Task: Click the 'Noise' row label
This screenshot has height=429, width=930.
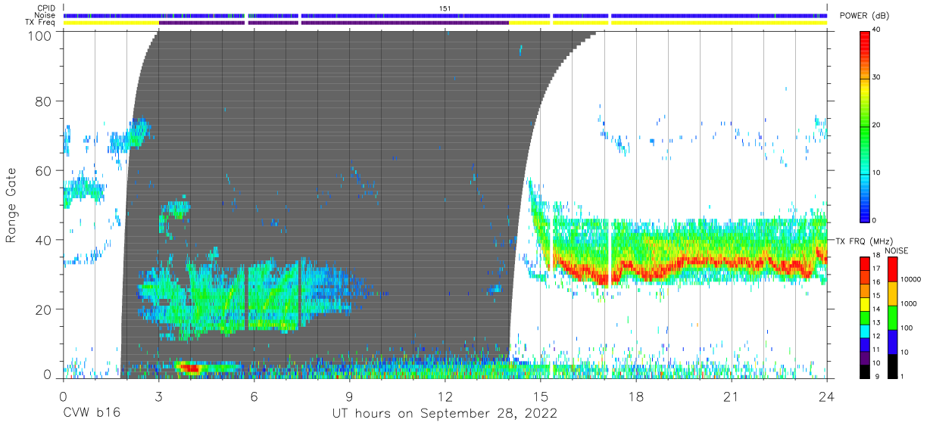Action: pos(46,15)
